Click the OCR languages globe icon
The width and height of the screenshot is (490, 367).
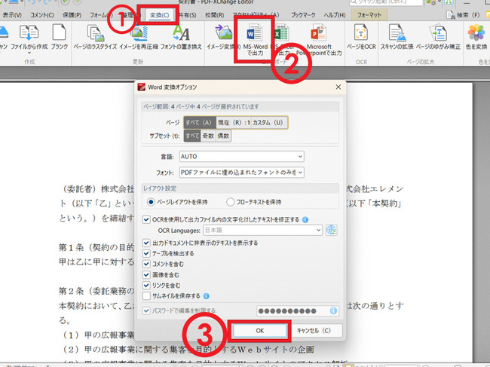point(331,230)
